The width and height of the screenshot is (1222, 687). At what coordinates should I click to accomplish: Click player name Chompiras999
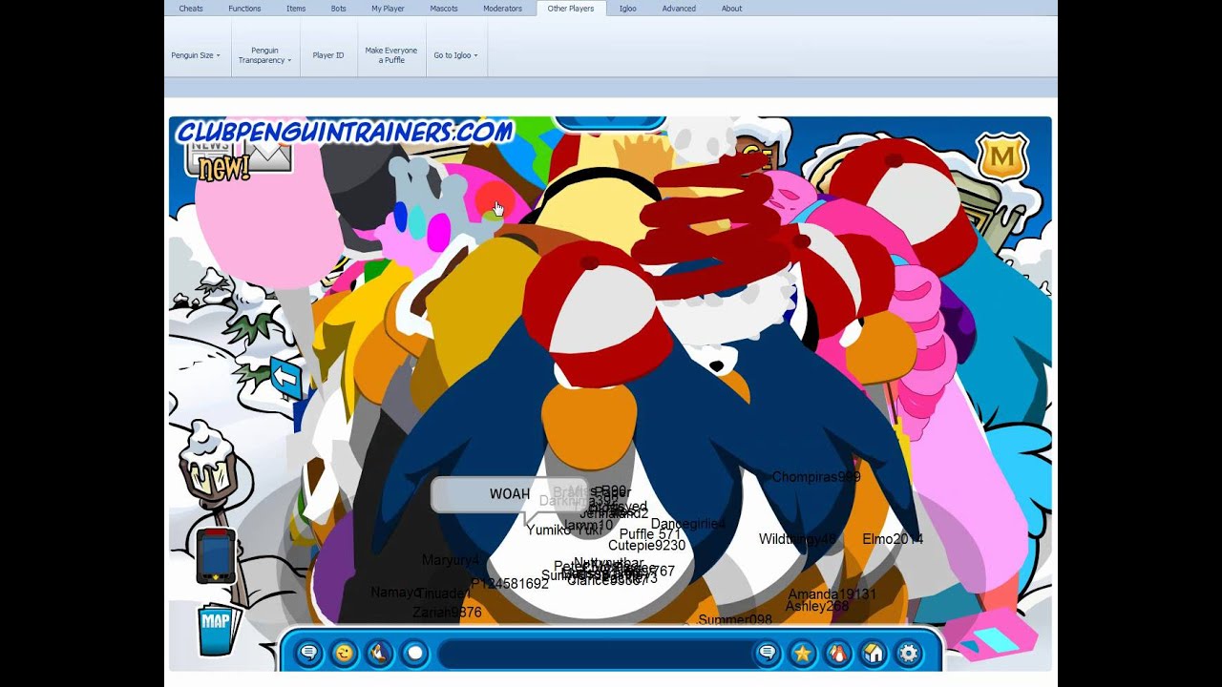816,477
